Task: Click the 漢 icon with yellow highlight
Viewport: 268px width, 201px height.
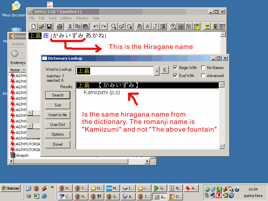Action: (x=196, y=26)
